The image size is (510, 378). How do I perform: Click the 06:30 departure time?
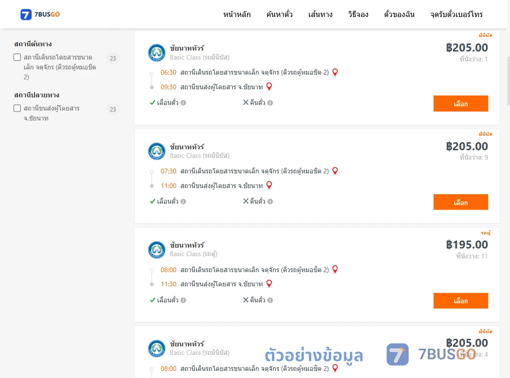click(169, 73)
